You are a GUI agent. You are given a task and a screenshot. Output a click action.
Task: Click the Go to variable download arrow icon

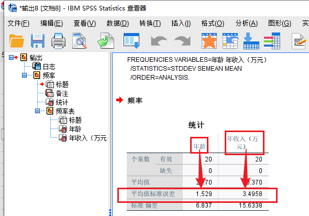[x=251, y=41]
